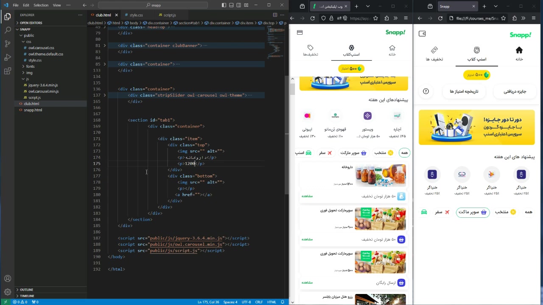543x305 pixels.
Task: Click the جایزه دریافتی button in the right page
Action: (515, 91)
